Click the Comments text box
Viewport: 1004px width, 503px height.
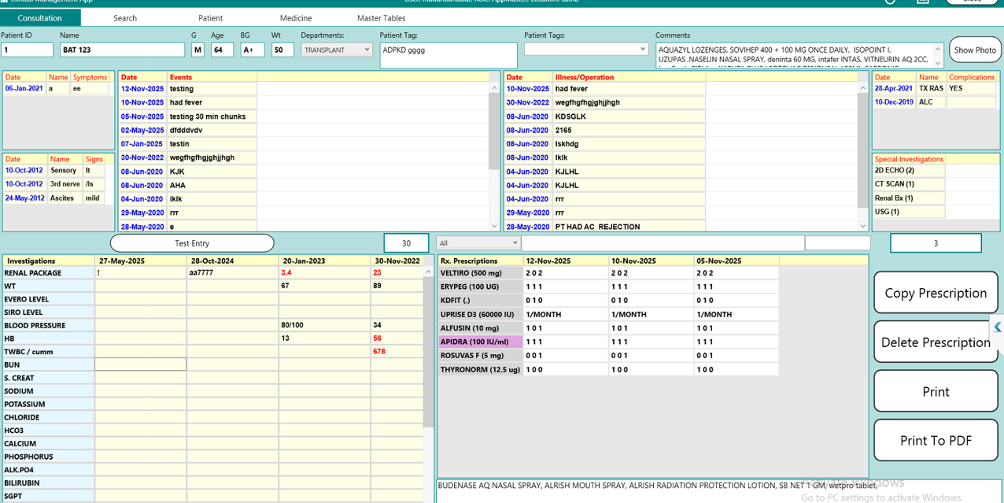click(x=795, y=55)
